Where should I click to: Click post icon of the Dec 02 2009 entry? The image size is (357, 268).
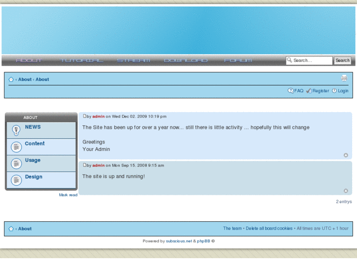pyautogui.click(x=84, y=116)
